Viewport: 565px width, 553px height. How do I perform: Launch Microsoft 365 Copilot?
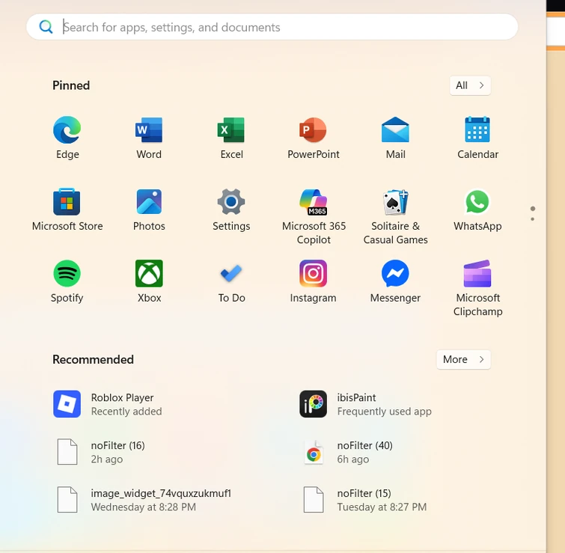coord(313,216)
